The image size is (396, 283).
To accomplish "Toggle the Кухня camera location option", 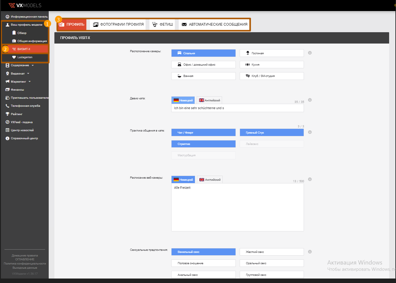I will pyautogui.click(x=271, y=65).
